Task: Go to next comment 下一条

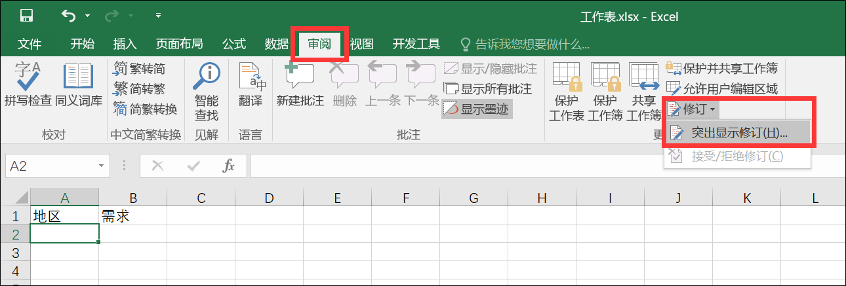Action: coord(421,86)
